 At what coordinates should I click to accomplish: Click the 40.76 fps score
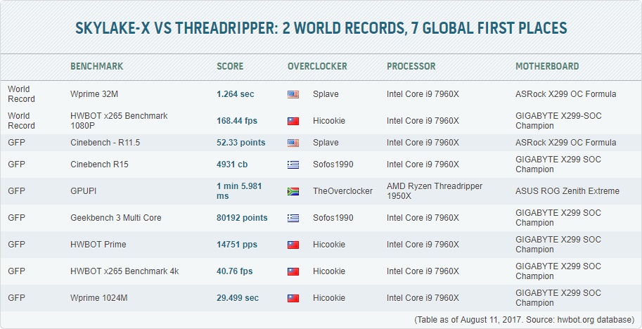tap(235, 271)
